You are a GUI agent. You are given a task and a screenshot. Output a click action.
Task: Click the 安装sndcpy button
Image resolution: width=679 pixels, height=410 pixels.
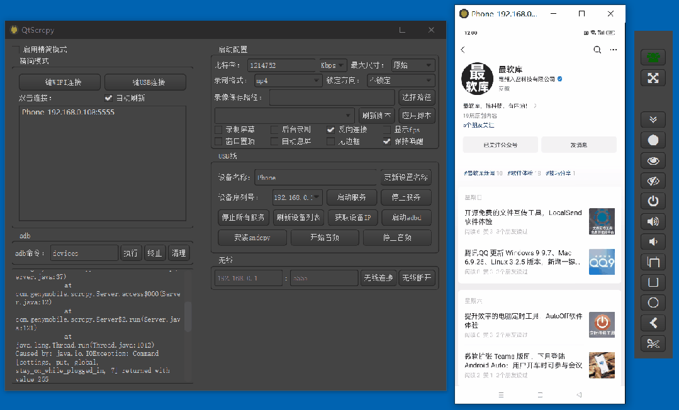click(252, 238)
